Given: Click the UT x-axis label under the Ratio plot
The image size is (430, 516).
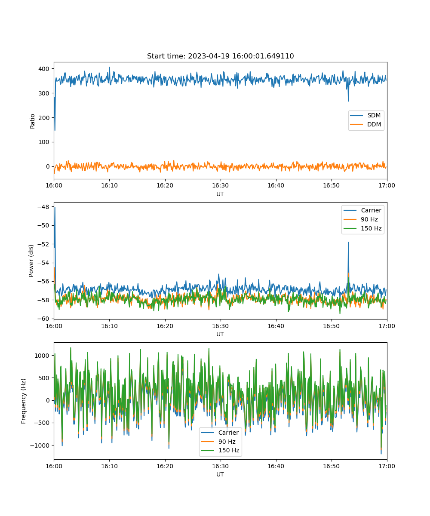Looking at the screenshot, I should tap(220, 194).
